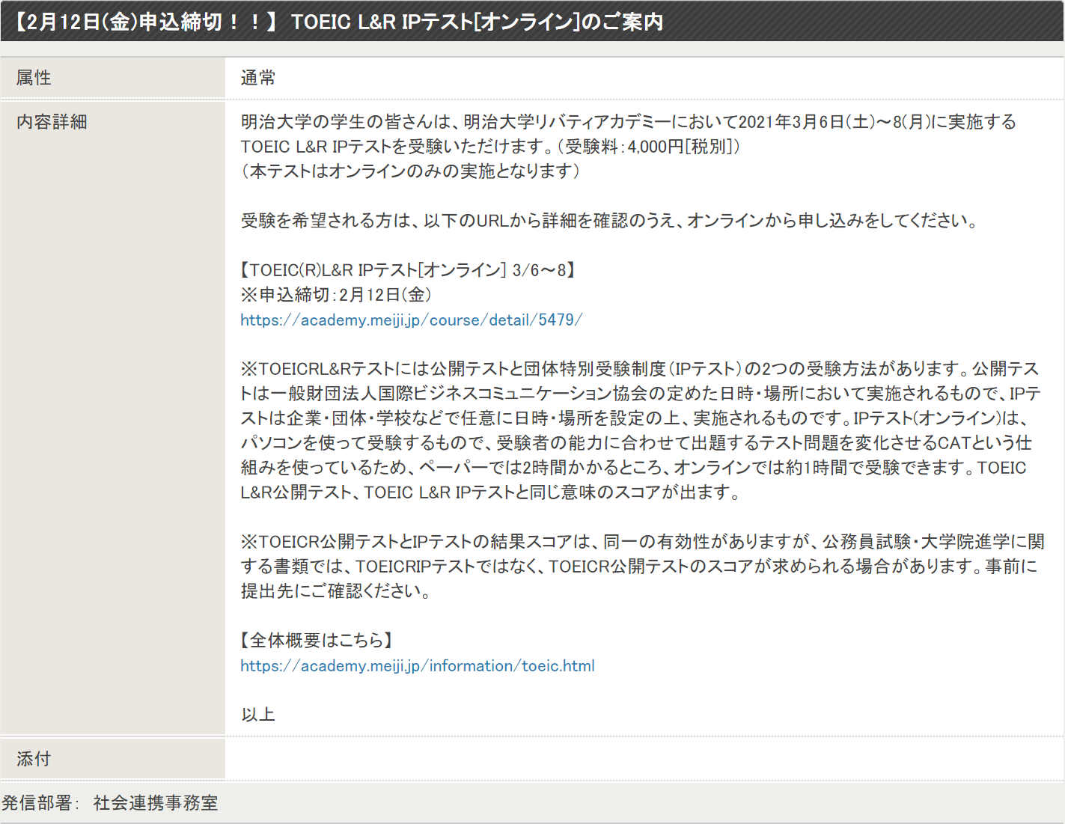Click the line ※申込締切:2月12日(金)
This screenshot has height=824, width=1065.
(x=336, y=295)
